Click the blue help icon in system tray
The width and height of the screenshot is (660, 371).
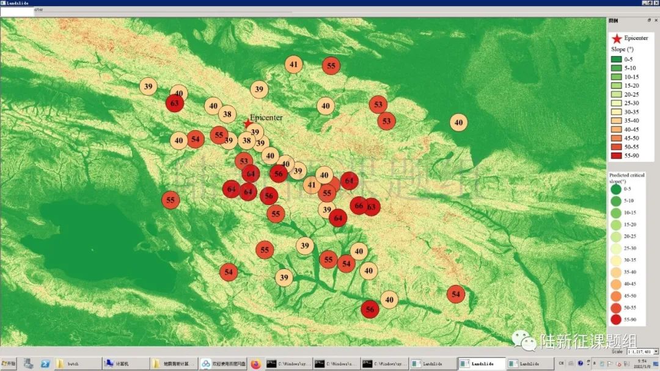[x=580, y=364]
